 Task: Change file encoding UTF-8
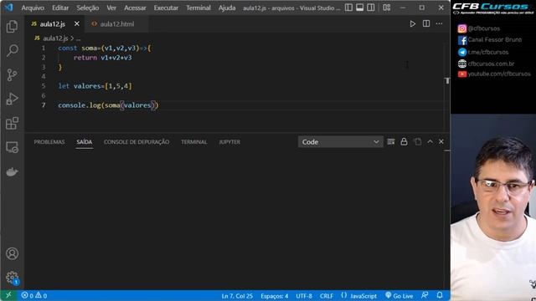pyautogui.click(x=304, y=296)
